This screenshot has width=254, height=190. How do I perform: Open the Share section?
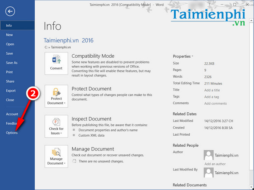coord(17,81)
